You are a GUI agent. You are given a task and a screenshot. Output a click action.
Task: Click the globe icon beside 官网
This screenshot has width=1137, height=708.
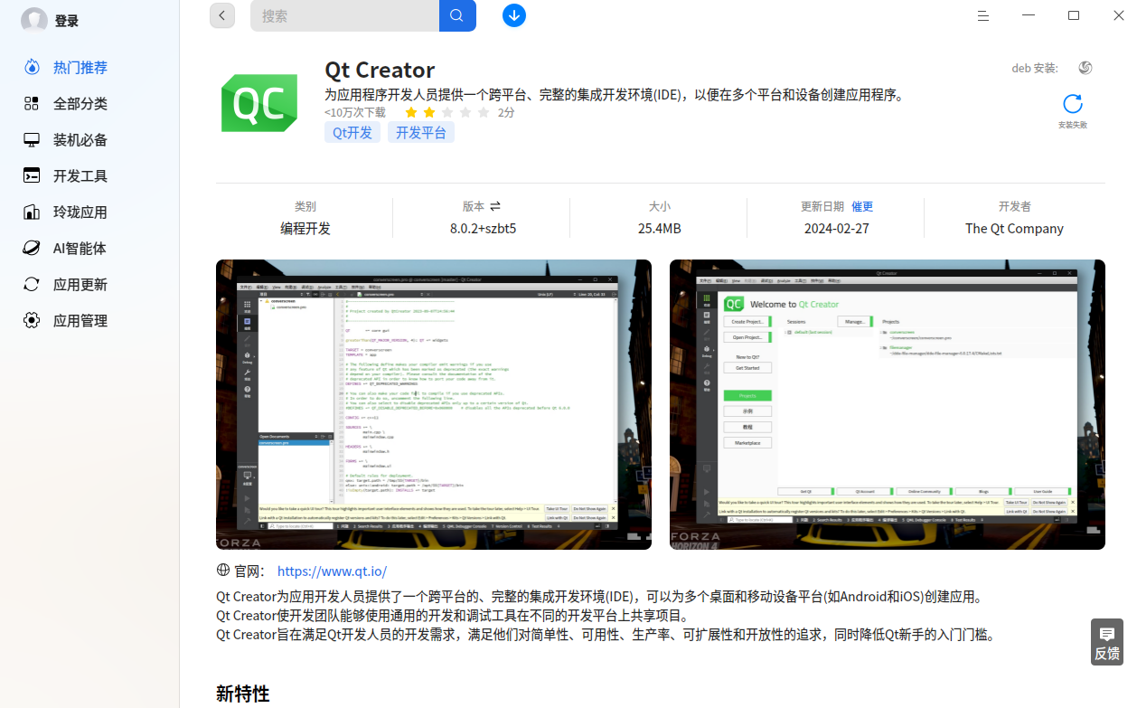(x=223, y=571)
